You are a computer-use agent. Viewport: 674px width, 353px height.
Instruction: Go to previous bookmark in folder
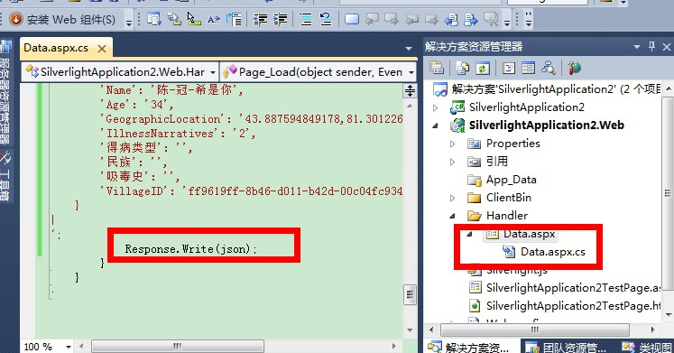(411, 19)
